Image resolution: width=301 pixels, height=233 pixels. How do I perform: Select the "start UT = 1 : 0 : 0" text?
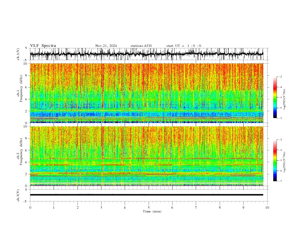tap(184, 46)
